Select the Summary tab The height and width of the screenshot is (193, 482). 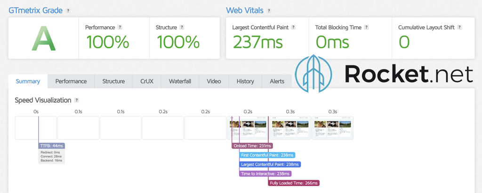click(28, 81)
